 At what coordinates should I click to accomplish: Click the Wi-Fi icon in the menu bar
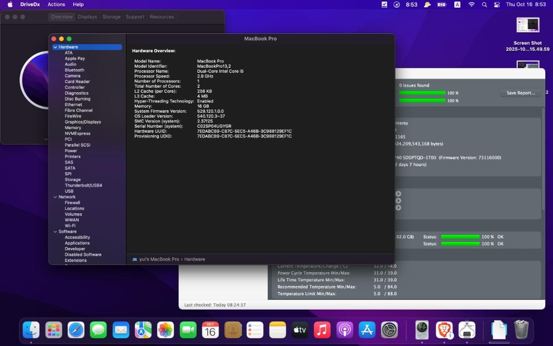pos(471,4)
